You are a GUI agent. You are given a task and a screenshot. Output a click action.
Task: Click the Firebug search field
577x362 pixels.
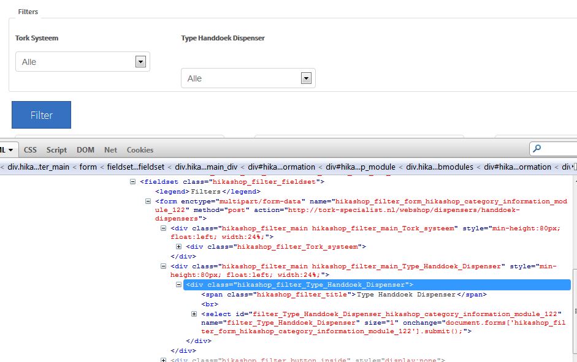pyautogui.click(x=558, y=149)
